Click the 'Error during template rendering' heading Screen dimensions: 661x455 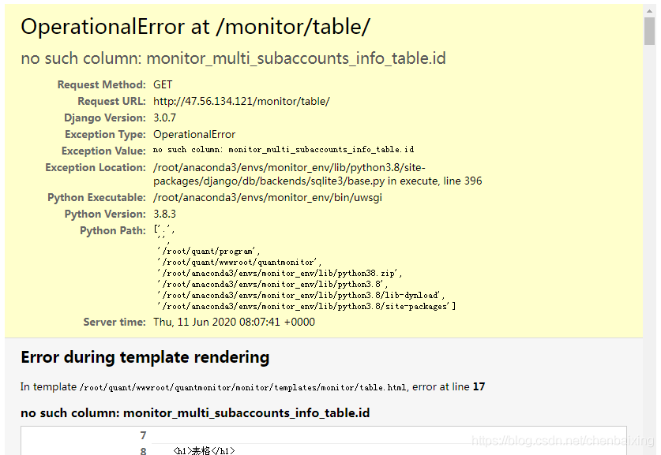(x=145, y=357)
